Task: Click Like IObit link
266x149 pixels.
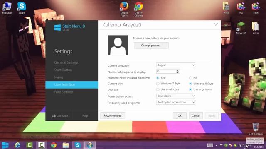Action: click(x=60, y=116)
